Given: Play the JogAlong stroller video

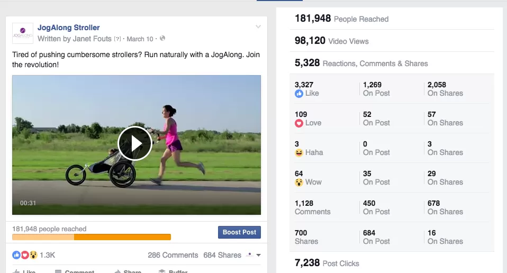Looking at the screenshot, I should pos(135,143).
